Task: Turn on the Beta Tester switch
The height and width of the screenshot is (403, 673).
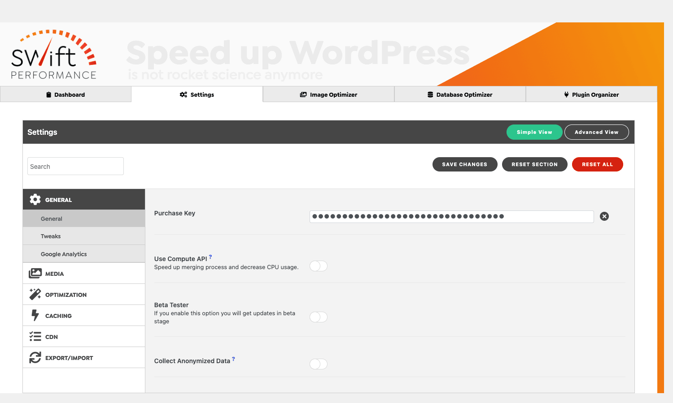Action: pos(319,317)
